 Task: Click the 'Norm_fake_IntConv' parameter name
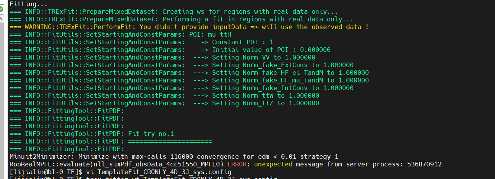[275, 88]
